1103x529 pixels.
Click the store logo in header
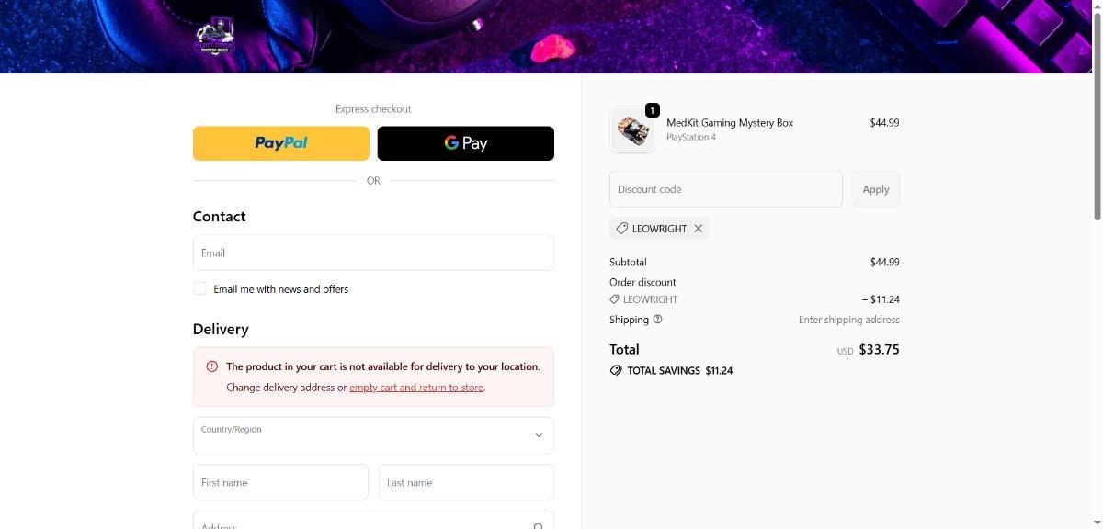[x=213, y=38]
